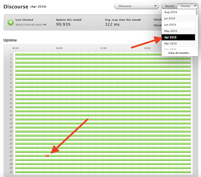Click the 322 ms response time value
The image size is (201, 177).
[x=112, y=24]
